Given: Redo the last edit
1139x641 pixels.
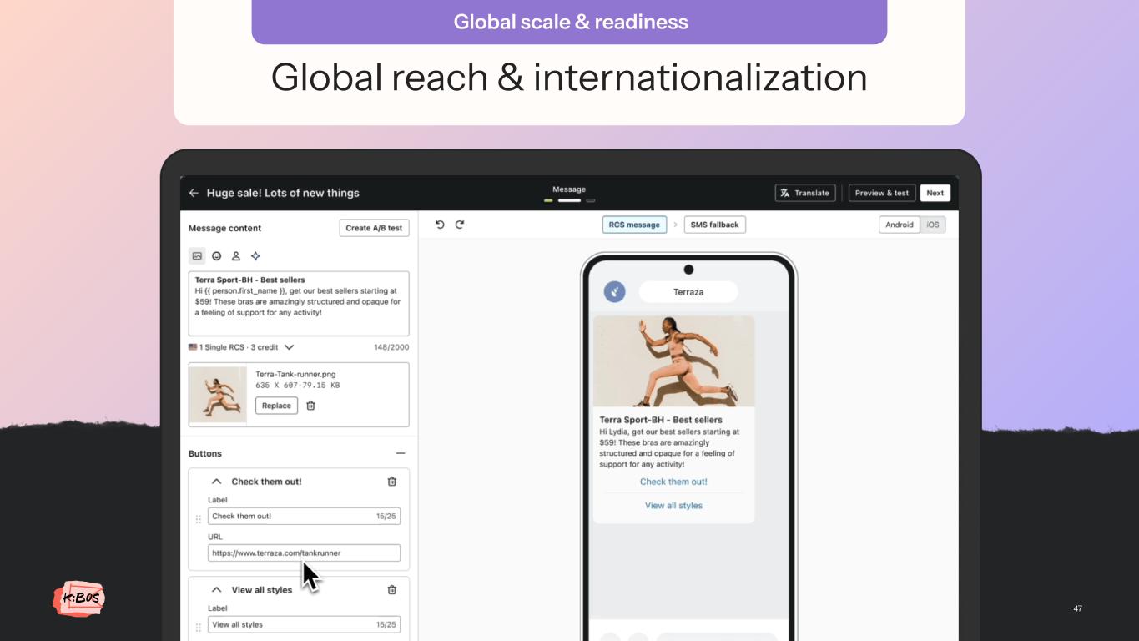Looking at the screenshot, I should (x=460, y=225).
